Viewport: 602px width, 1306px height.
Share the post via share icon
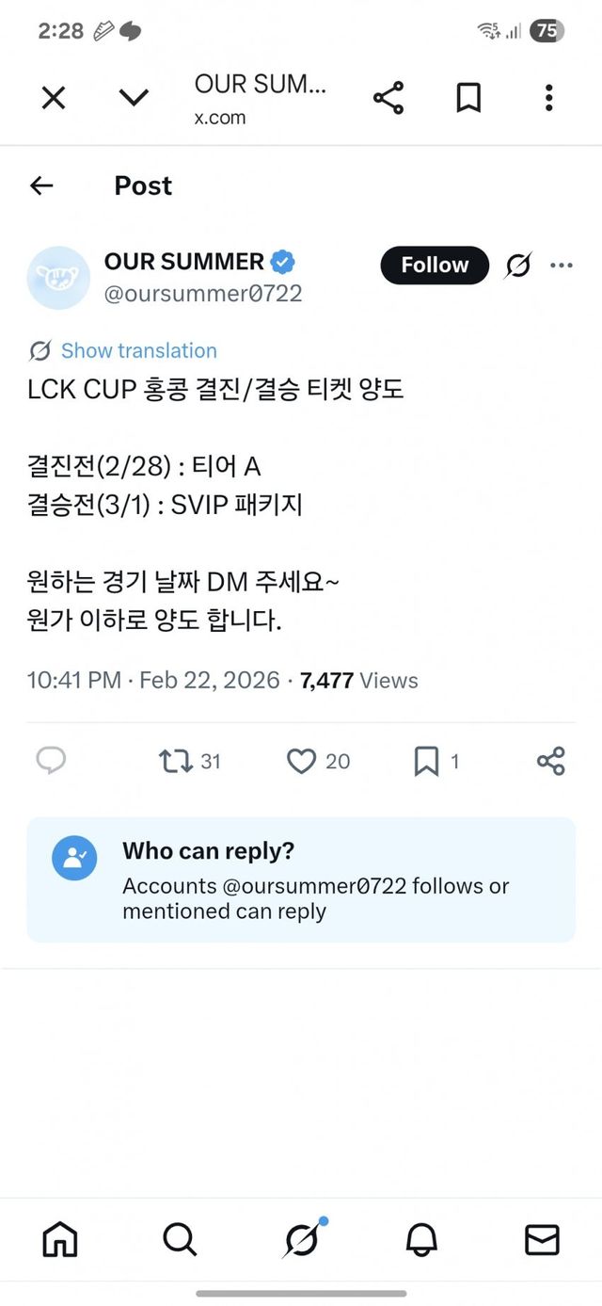click(550, 761)
